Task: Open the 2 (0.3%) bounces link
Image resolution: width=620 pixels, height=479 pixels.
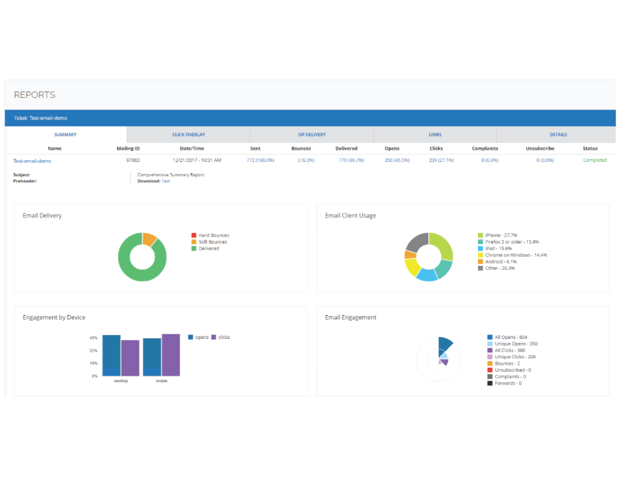Action: pyautogui.click(x=306, y=160)
